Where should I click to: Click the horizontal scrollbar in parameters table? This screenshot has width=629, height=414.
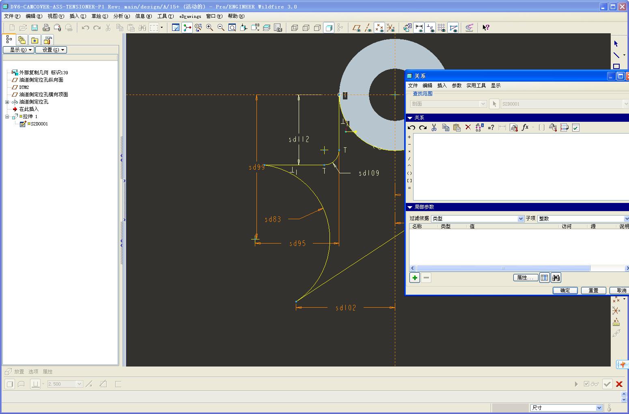[503, 268]
